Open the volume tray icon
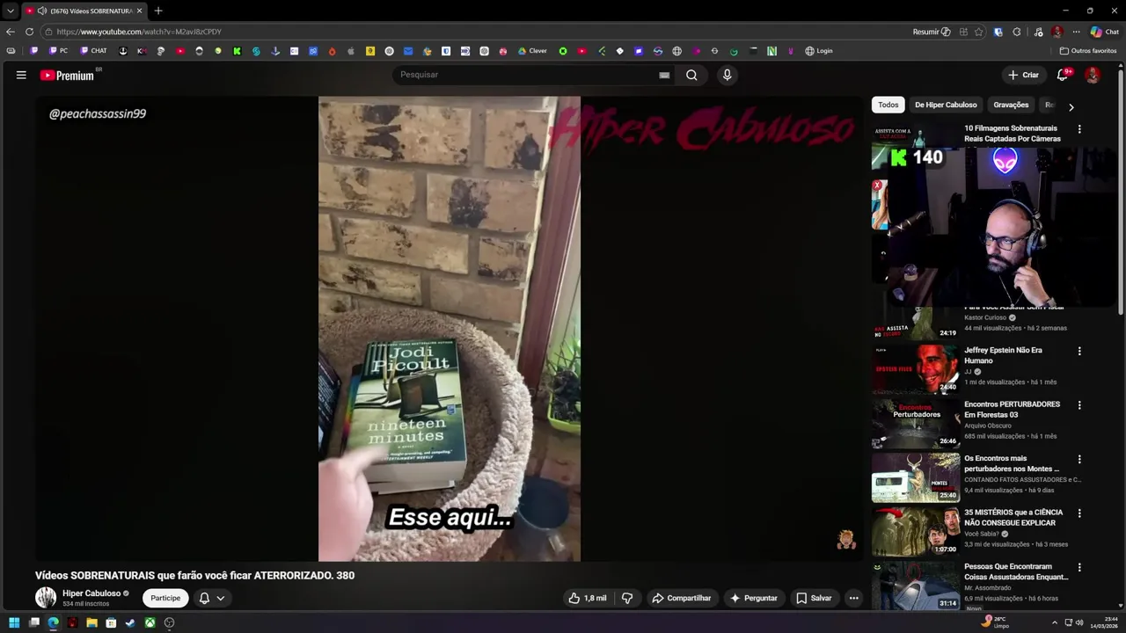Image resolution: width=1126 pixels, height=633 pixels. [x=1079, y=622]
